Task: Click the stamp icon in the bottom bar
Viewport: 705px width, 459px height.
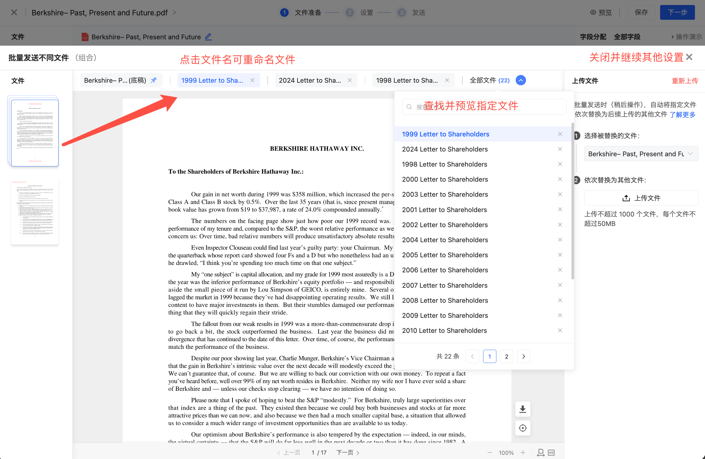Action: click(x=540, y=452)
